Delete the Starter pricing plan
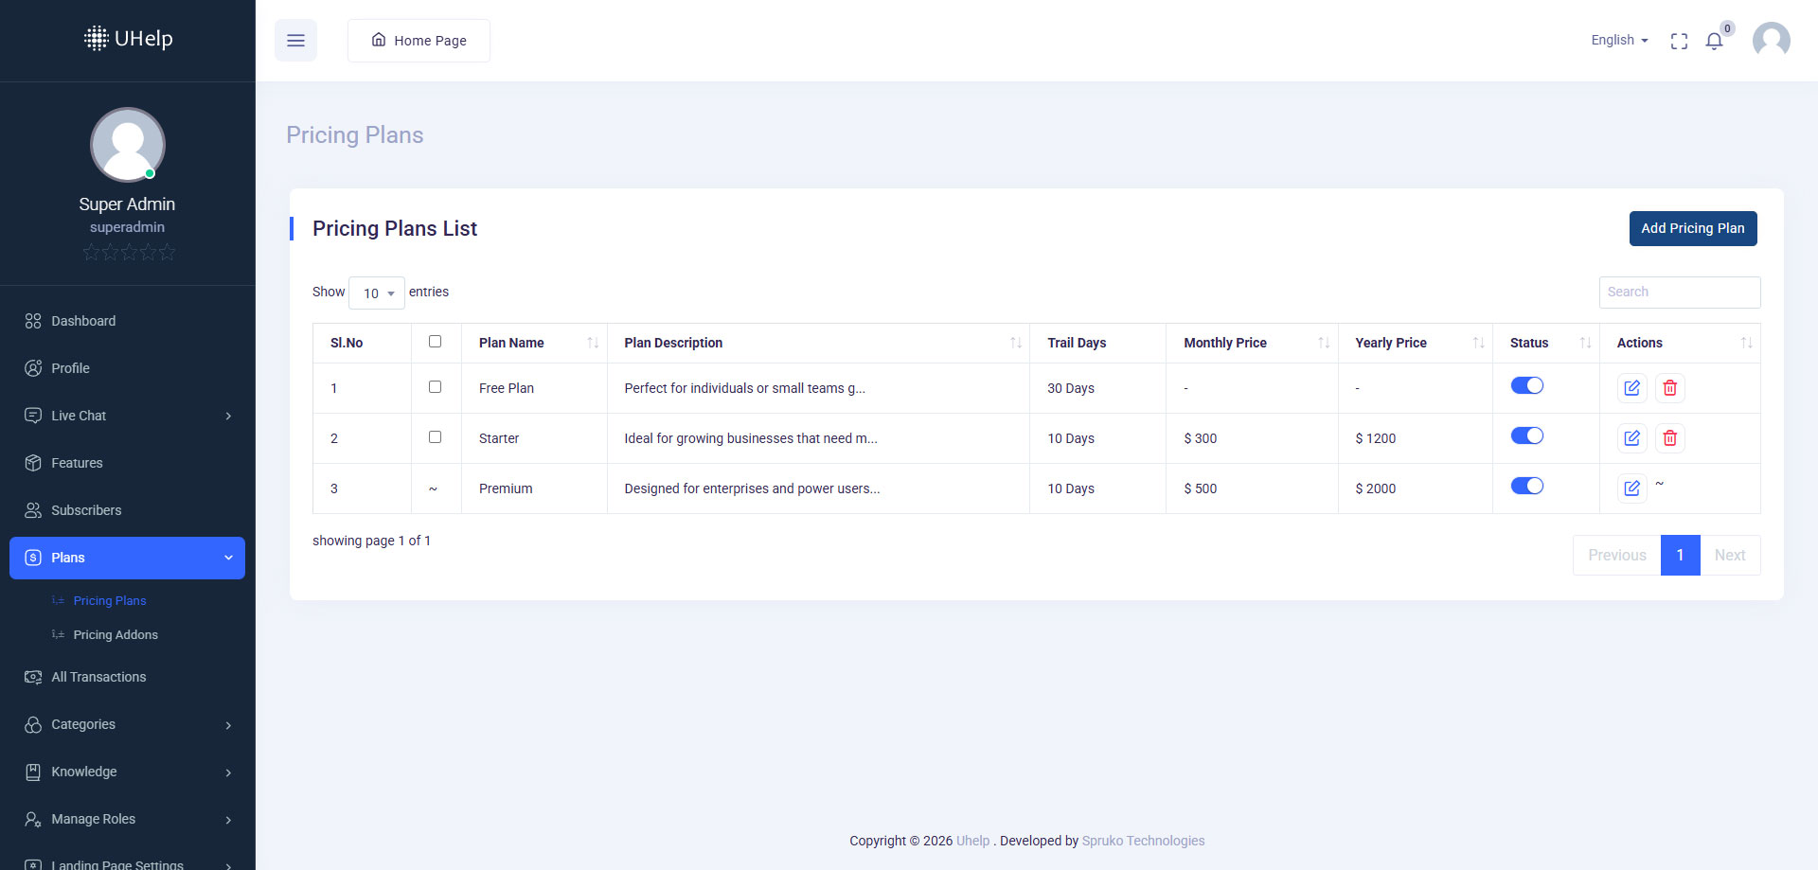Screen dimensions: 1818x870 tap(1669, 438)
